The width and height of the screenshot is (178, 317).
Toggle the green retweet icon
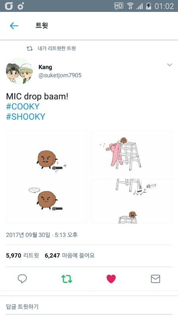(x=66, y=279)
